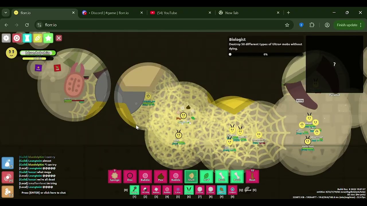Swap in the Yin Yang petal in slot [2]
Image resolution: width=367 pixels, height=206 pixels.
click(x=145, y=190)
